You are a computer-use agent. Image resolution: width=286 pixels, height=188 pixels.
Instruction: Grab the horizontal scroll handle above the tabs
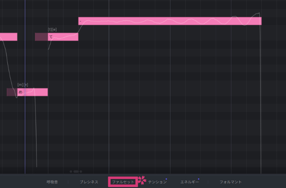(x=76, y=172)
